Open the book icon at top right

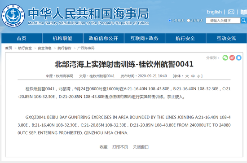(x=243, y=12)
